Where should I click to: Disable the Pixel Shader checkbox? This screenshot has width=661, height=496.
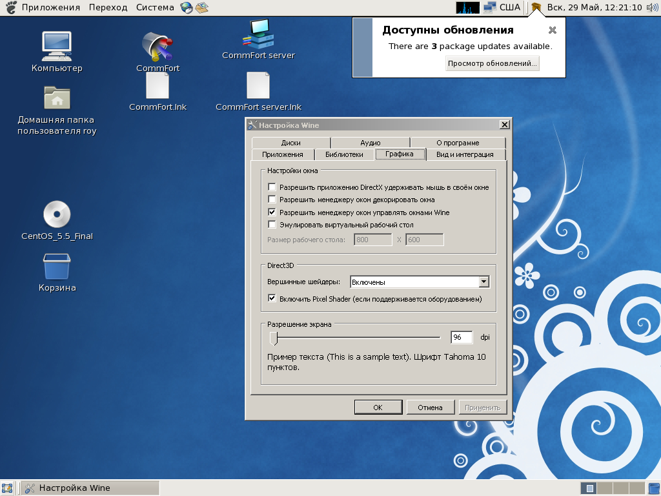pos(272,299)
